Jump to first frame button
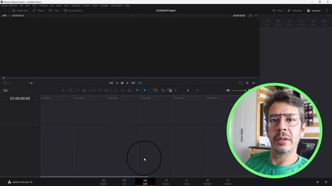The image size is (332, 186). [x=111, y=83]
